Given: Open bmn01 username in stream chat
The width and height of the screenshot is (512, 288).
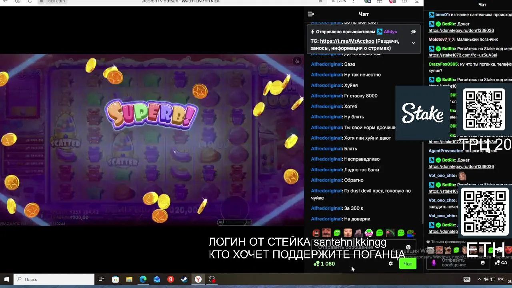Looking at the screenshot, I should (442, 14).
